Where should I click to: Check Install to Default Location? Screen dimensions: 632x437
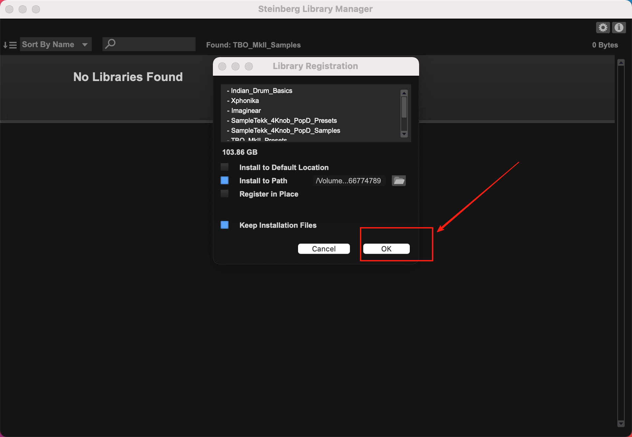(x=225, y=167)
